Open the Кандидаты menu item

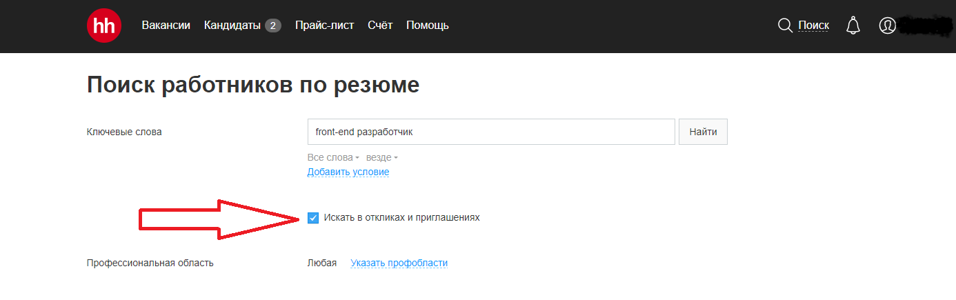pyautogui.click(x=232, y=26)
